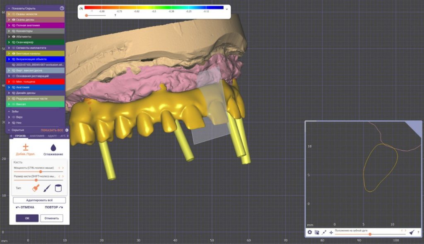Open cross-section view settings gear
424x244 pixels.
(x=309, y=232)
